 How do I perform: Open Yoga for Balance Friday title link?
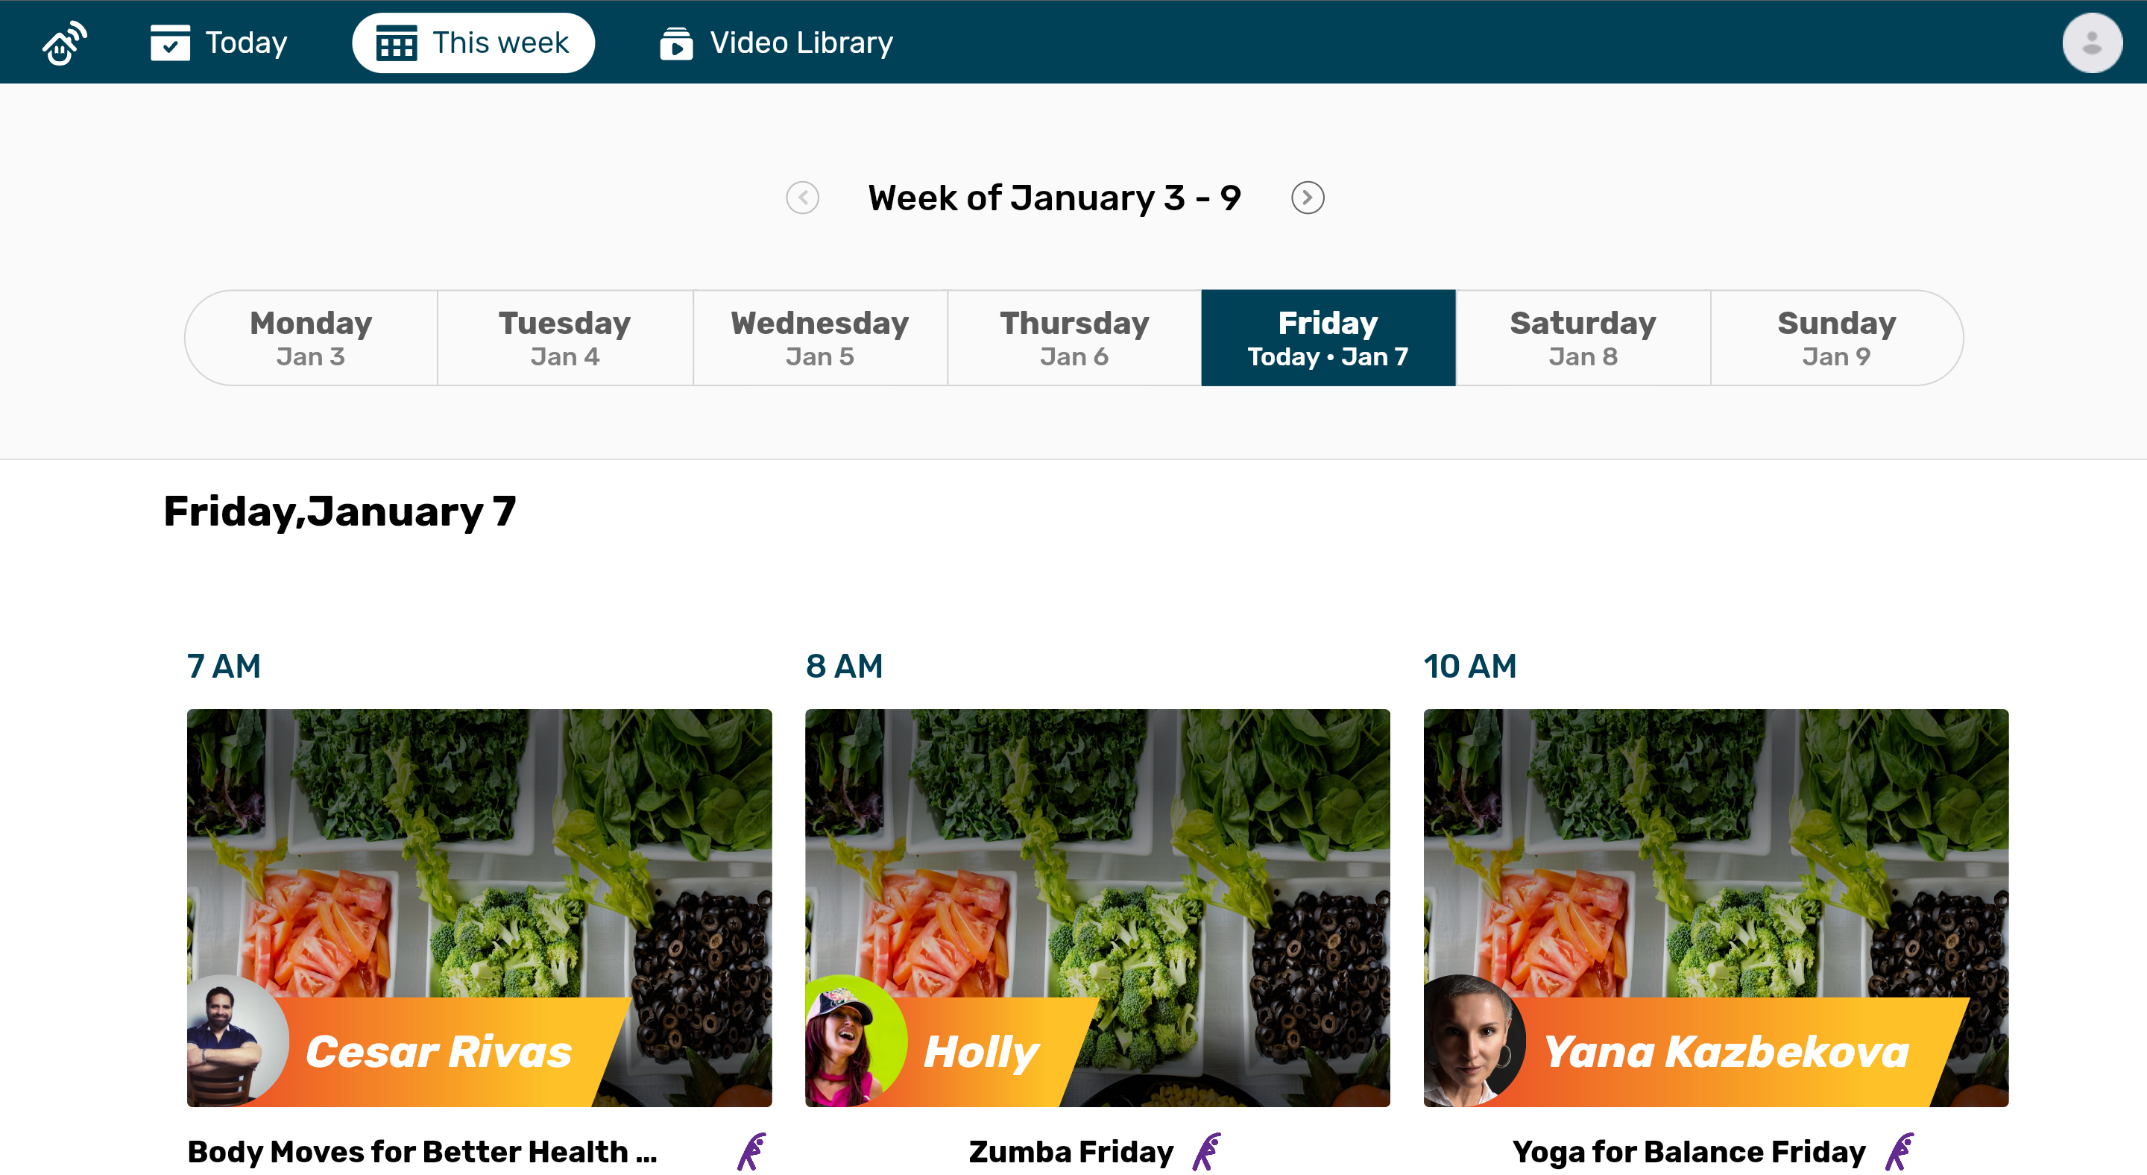point(1689,1151)
